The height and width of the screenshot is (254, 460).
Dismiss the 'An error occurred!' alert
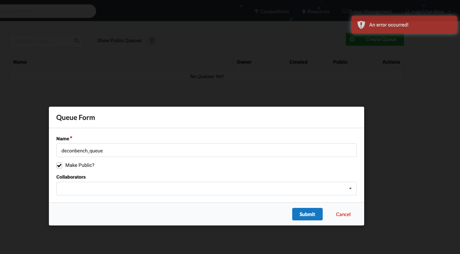point(403,25)
